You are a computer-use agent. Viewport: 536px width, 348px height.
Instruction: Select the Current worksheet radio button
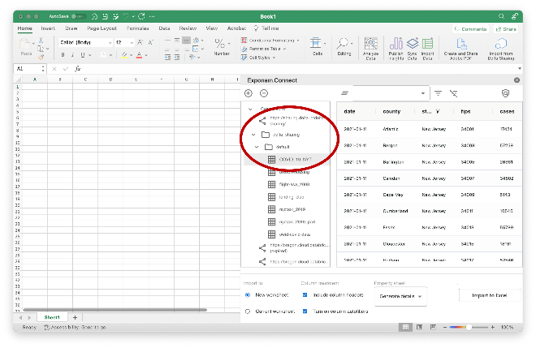pyautogui.click(x=248, y=311)
